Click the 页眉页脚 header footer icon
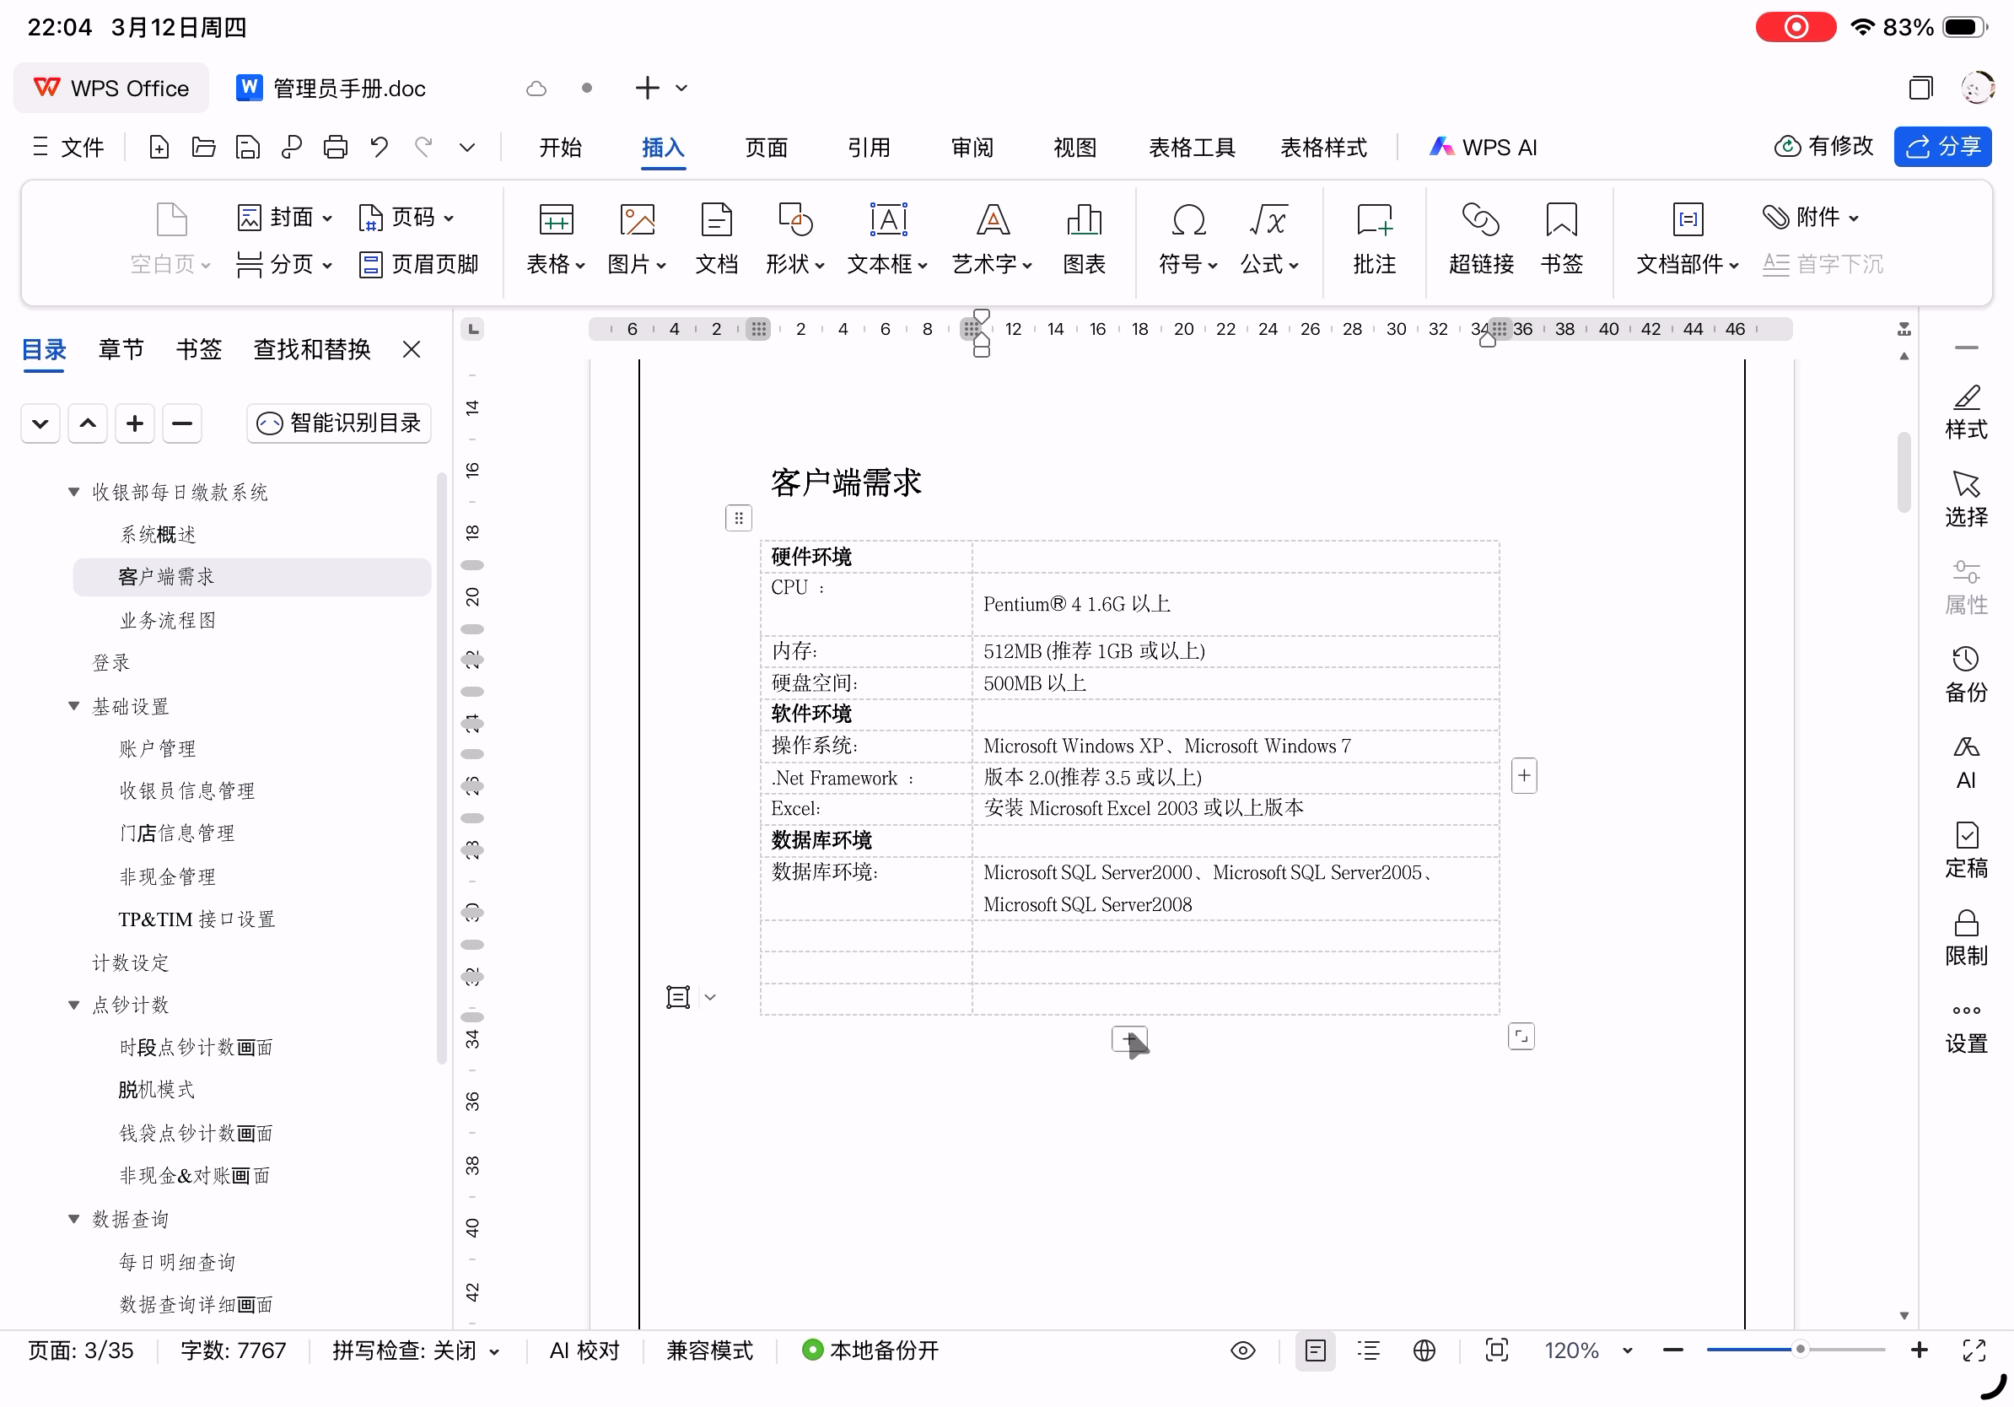Viewport: 2014px width, 1407px height. coord(418,264)
